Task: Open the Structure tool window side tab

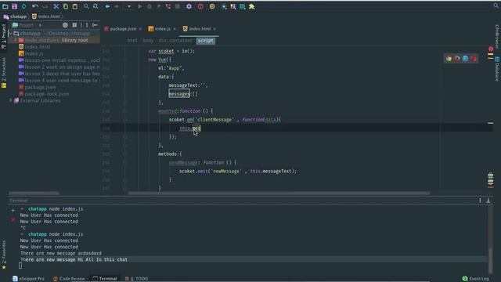Action: [3, 73]
